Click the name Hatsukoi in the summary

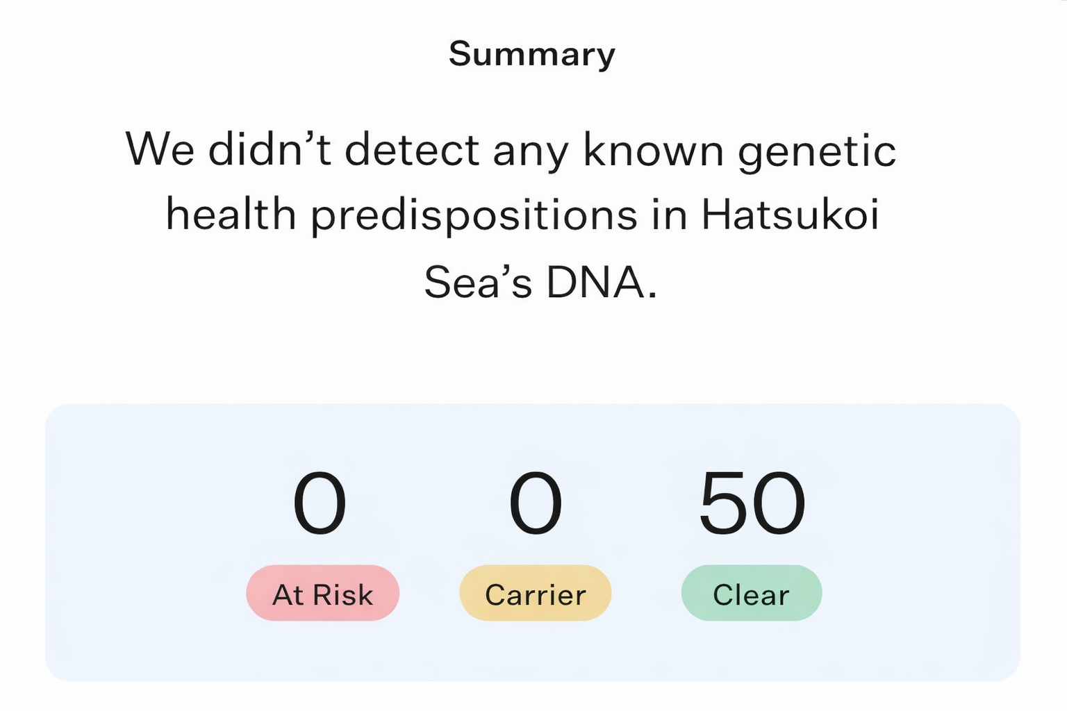pyautogui.click(x=790, y=214)
